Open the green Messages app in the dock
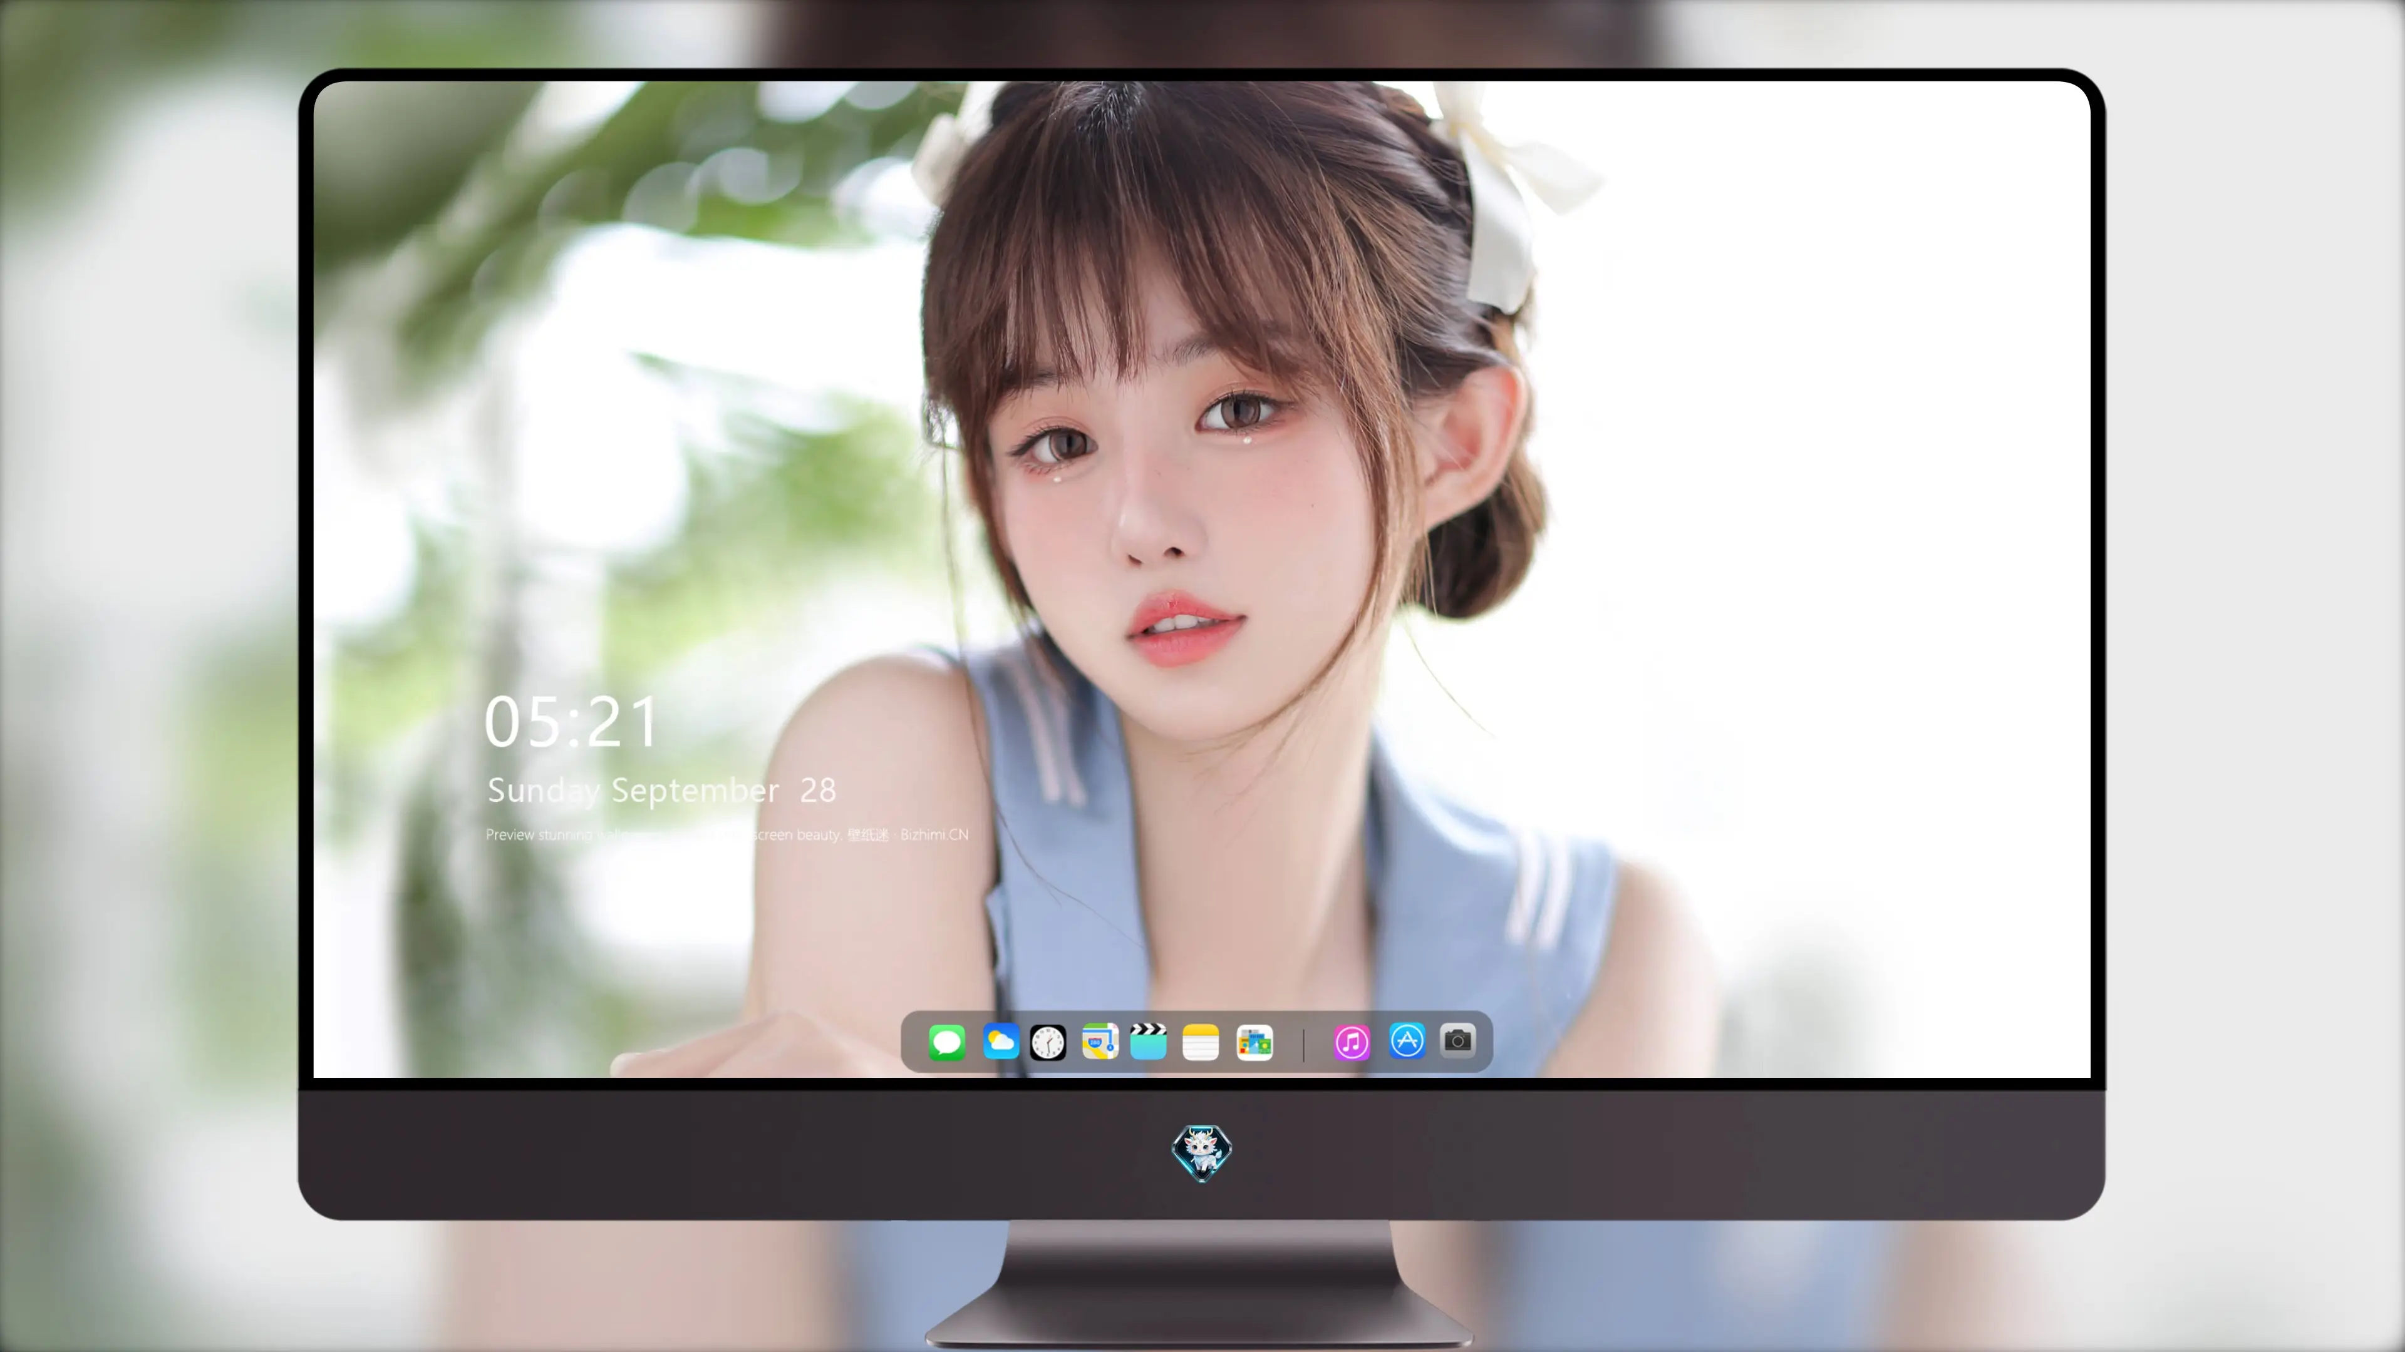Image resolution: width=2405 pixels, height=1352 pixels. coord(947,1042)
